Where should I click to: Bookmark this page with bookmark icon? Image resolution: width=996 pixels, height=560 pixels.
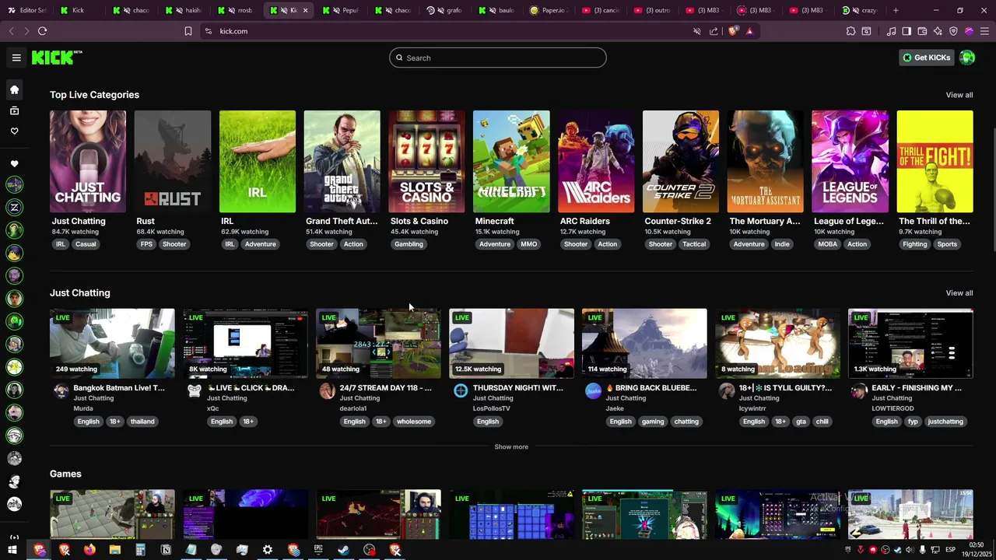click(x=188, y=31)
